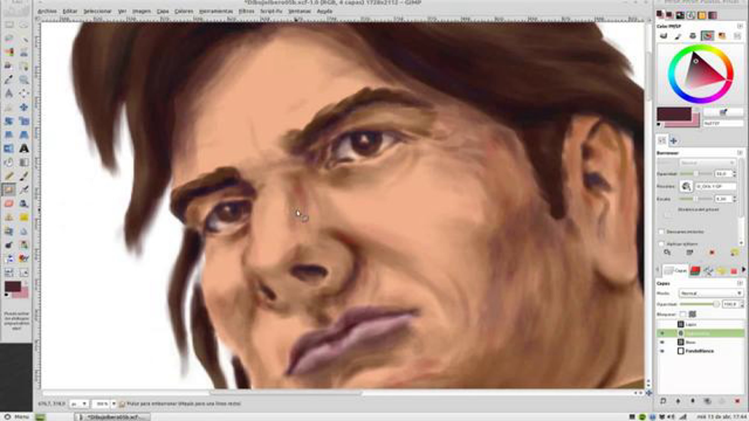
Task: Select the Color Picker eyedropper tool
Action: click(9, 80)
